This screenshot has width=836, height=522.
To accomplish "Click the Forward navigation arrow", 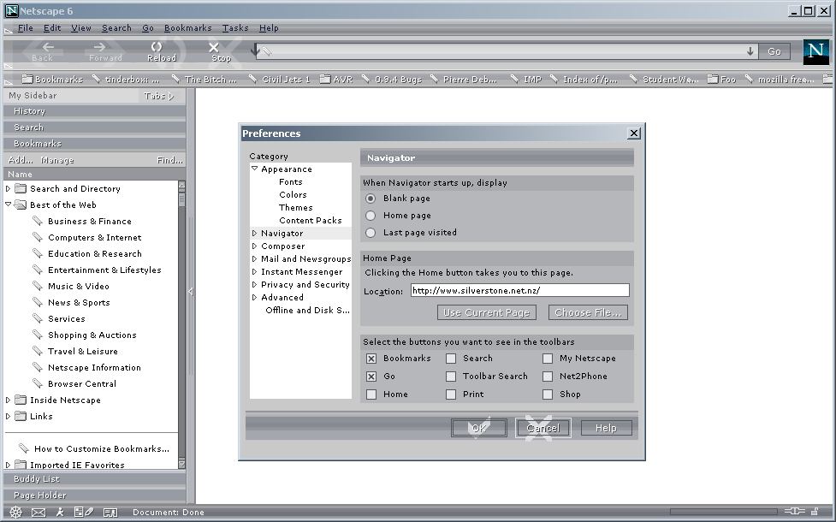I will pos(100,47).
